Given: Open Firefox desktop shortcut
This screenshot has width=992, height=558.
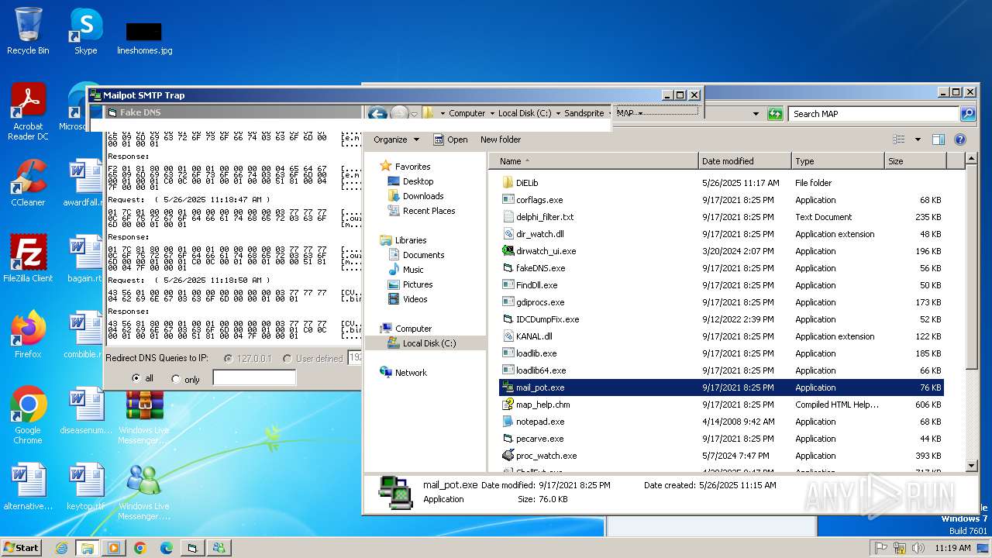Looking at the screenshot, I should pos(28,335).
